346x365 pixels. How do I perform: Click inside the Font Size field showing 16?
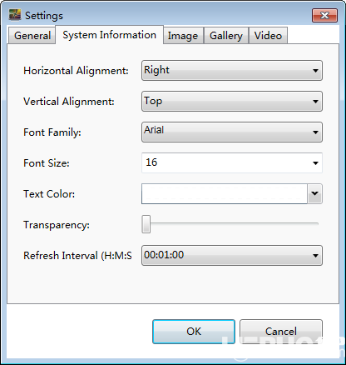pos(232,162)
